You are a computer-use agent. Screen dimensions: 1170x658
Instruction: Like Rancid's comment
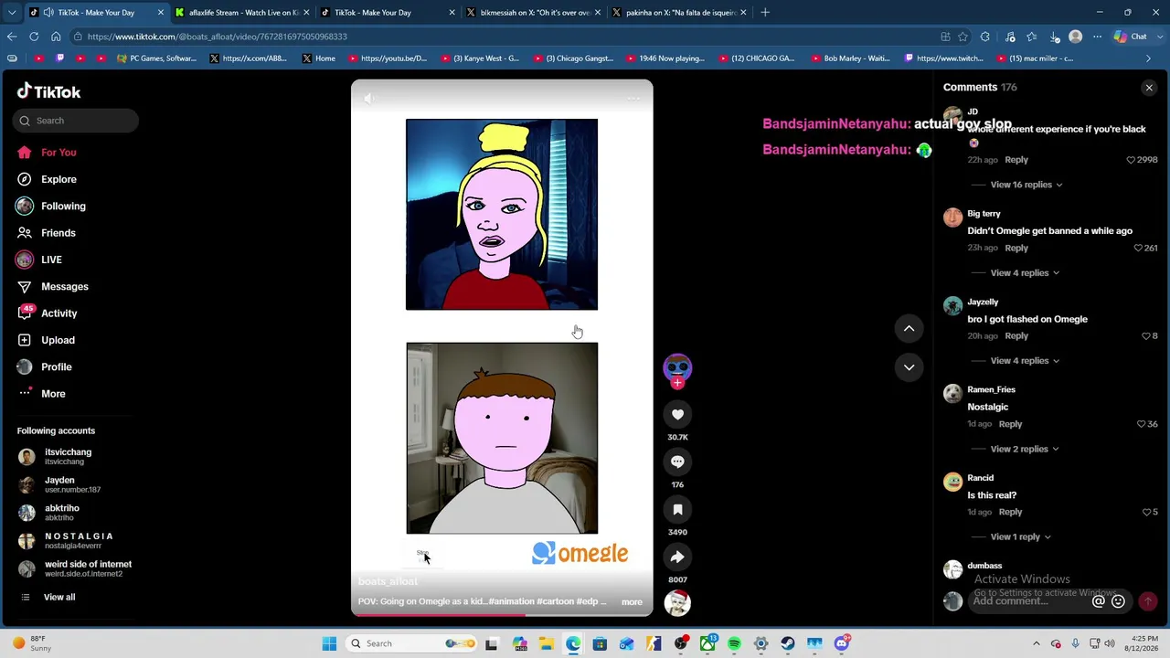click(1145, 512)
